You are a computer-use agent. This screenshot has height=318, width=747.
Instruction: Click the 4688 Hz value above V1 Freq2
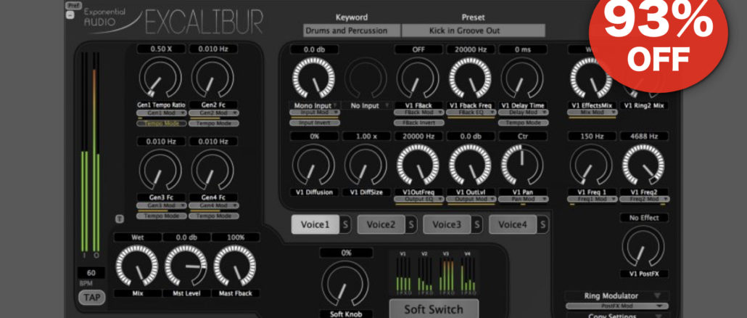(x=643, y=136)
